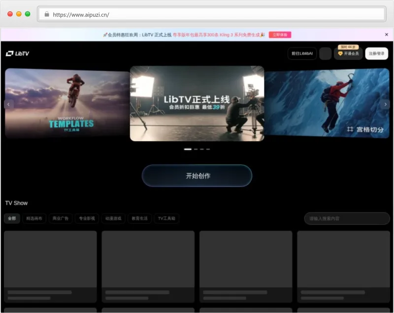
Task: Click the LibTV logo
Action: tap(17, 53)
